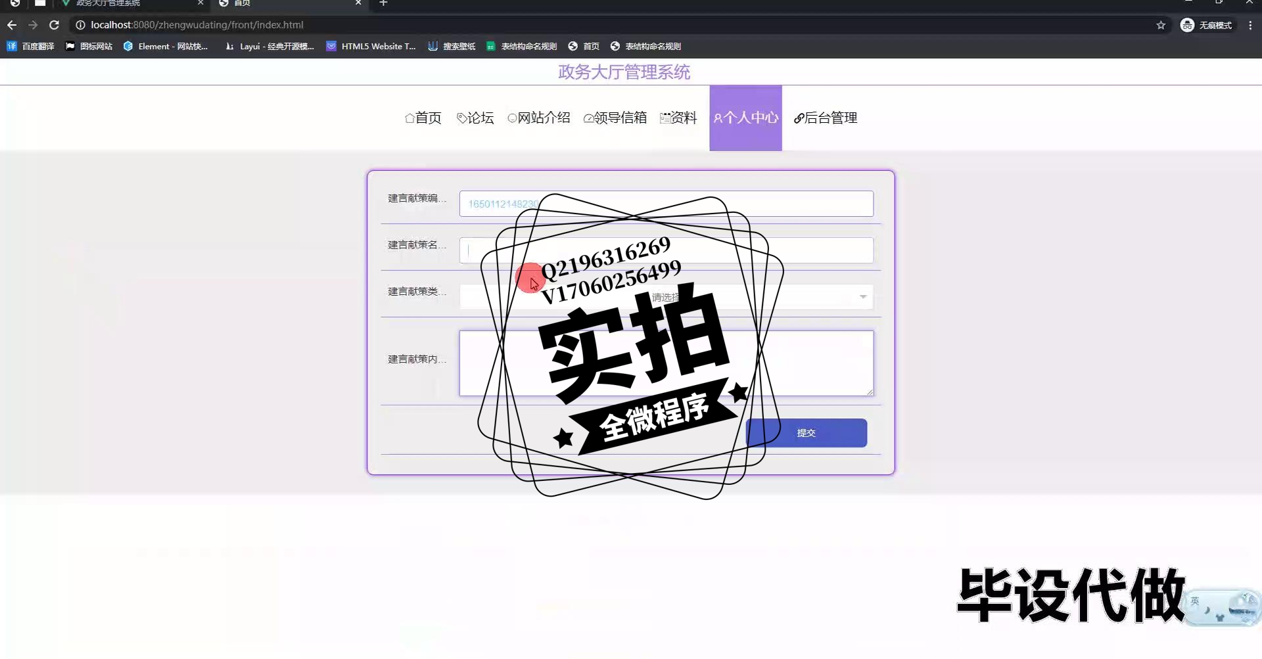Click the site info icon in the address bar
This screenshot has width=1262, height=659.
(x=80, y=25)
